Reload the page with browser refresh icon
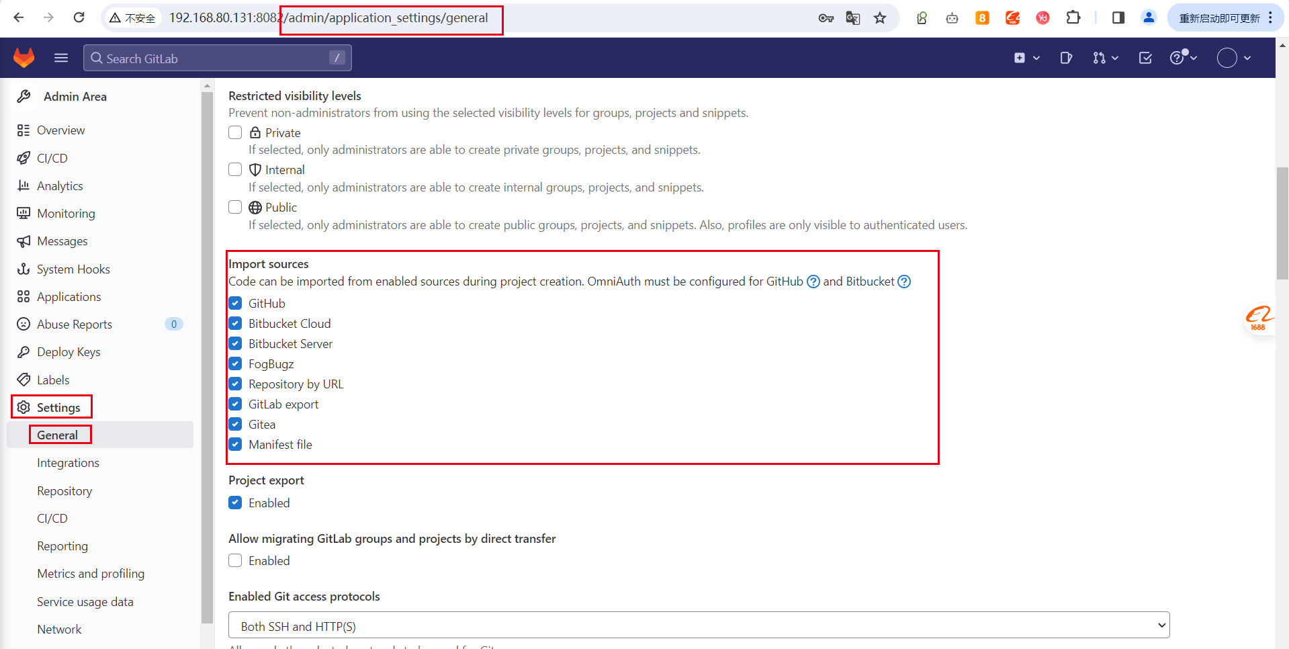 (79, 17)
